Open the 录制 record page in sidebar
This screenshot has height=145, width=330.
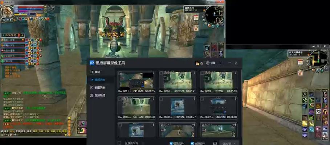97,72
